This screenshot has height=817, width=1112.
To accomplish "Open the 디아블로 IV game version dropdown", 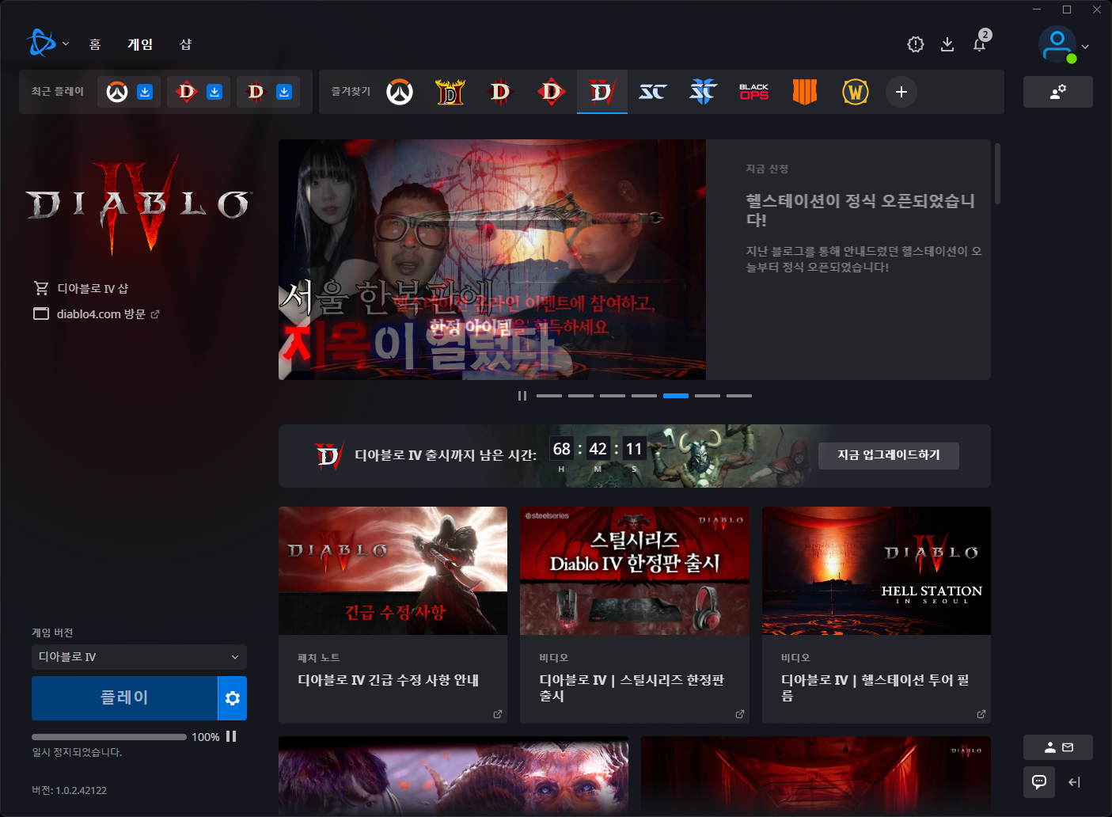I will click(139, 657).
